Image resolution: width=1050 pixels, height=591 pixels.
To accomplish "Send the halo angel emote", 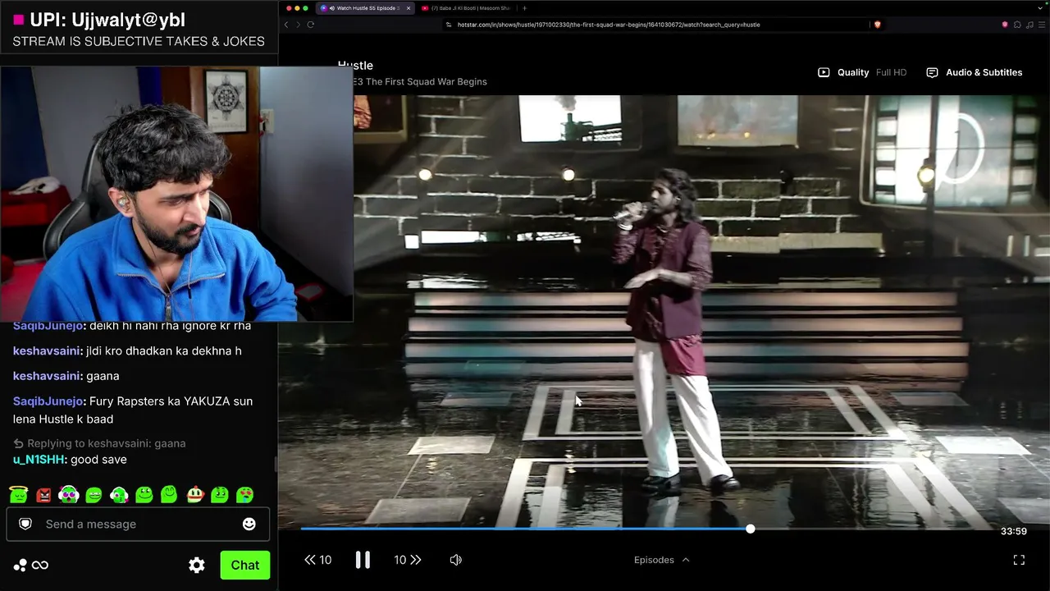I will [18, 495].
